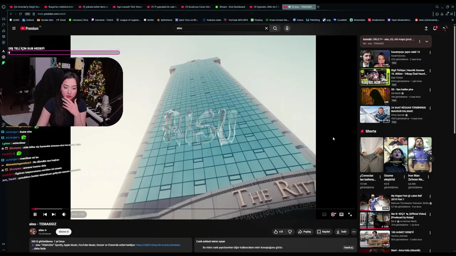Image resolution: width=456 pixels, height=256 pixels.
Task: Start voice search with the microphone icon
Action: [x=287, y=28]
